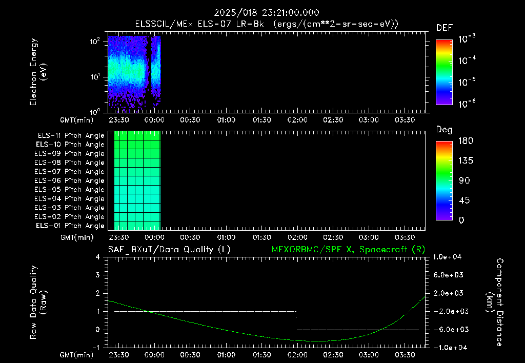
Task: Select the ELS-04 Pitch Angle row label
Action: point(70,198)
